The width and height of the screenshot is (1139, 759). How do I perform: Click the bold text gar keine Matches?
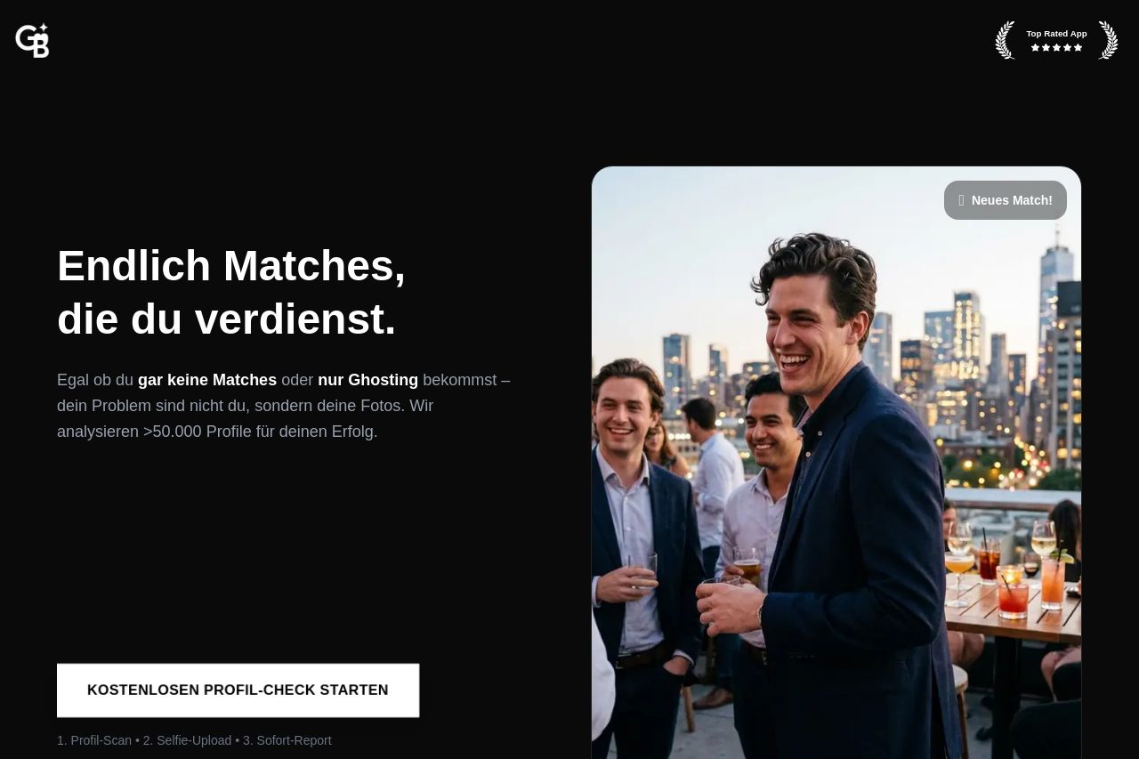(x=207, y=380)
